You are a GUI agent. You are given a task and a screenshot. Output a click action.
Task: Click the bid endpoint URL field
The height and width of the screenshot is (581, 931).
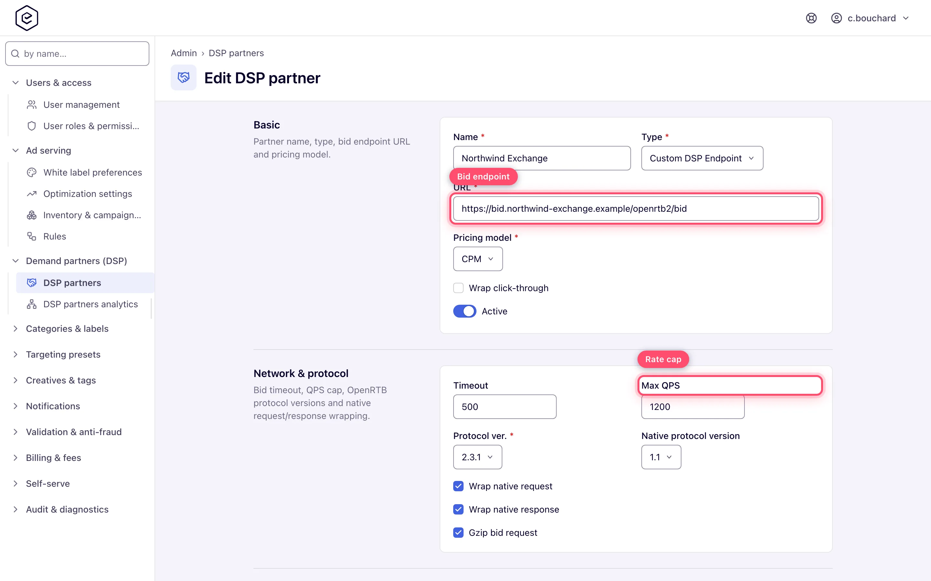(636, 209)
